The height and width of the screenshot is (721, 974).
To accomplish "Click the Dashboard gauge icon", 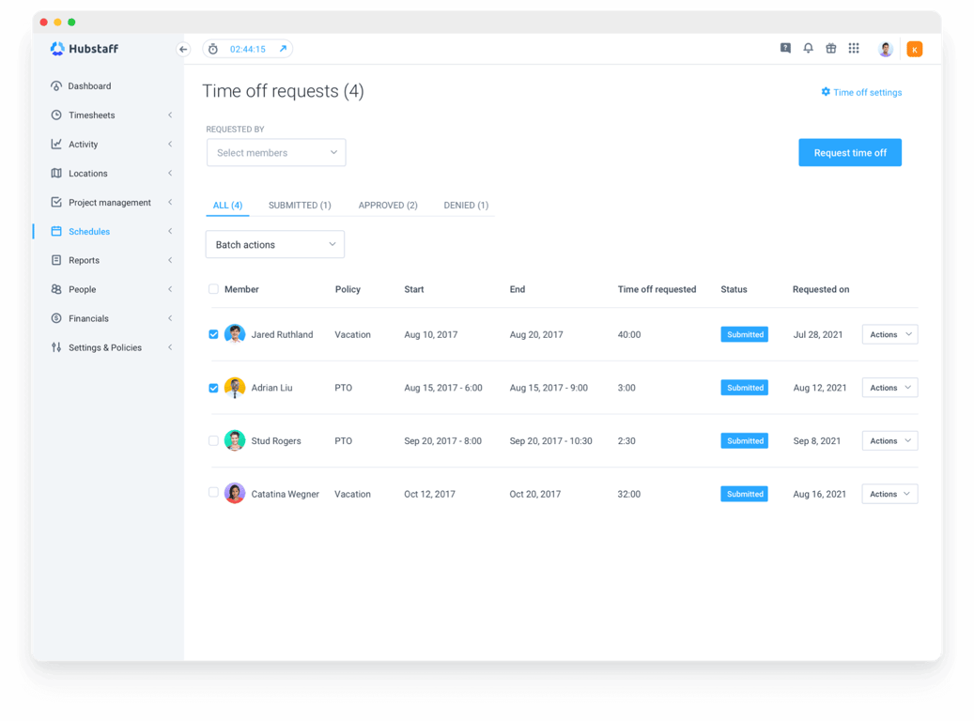I will click(56, 85).
